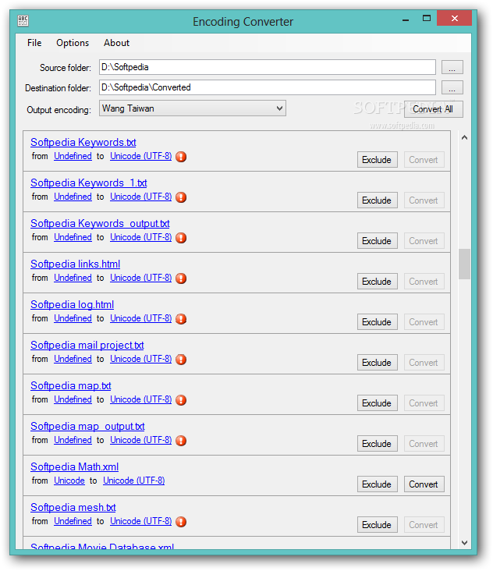Image resolution: width=493 pixels, height=571 pixels.
Task: Open the Softpedia Keywords.txt file link
Action: tap(83, 143)
